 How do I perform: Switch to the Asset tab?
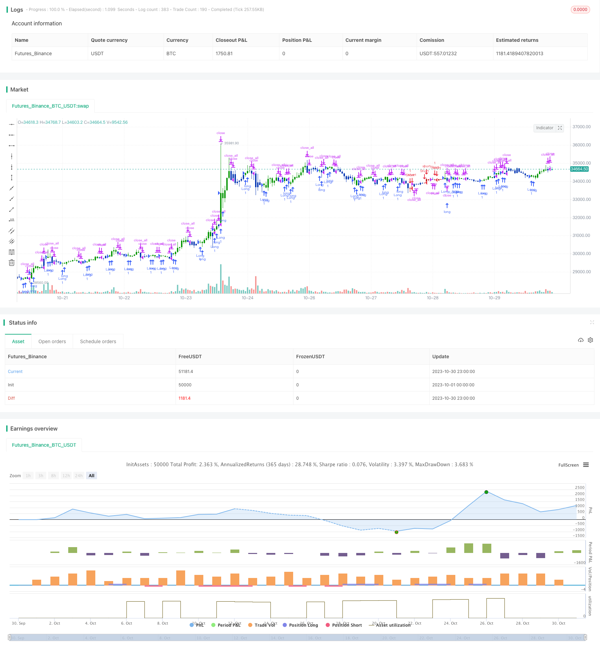pyautogui.click(x=18, y=341)
